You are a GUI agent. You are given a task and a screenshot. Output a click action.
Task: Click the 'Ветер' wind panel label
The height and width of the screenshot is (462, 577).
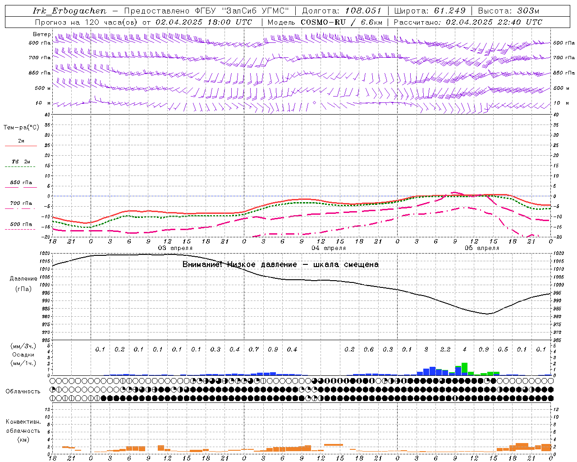point(41,34)
